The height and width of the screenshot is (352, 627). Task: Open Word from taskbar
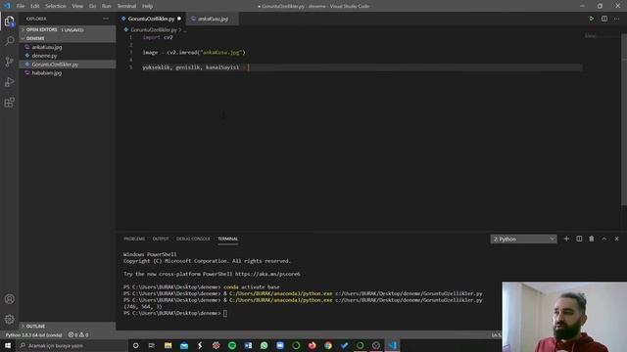click(x=248, y=345)
